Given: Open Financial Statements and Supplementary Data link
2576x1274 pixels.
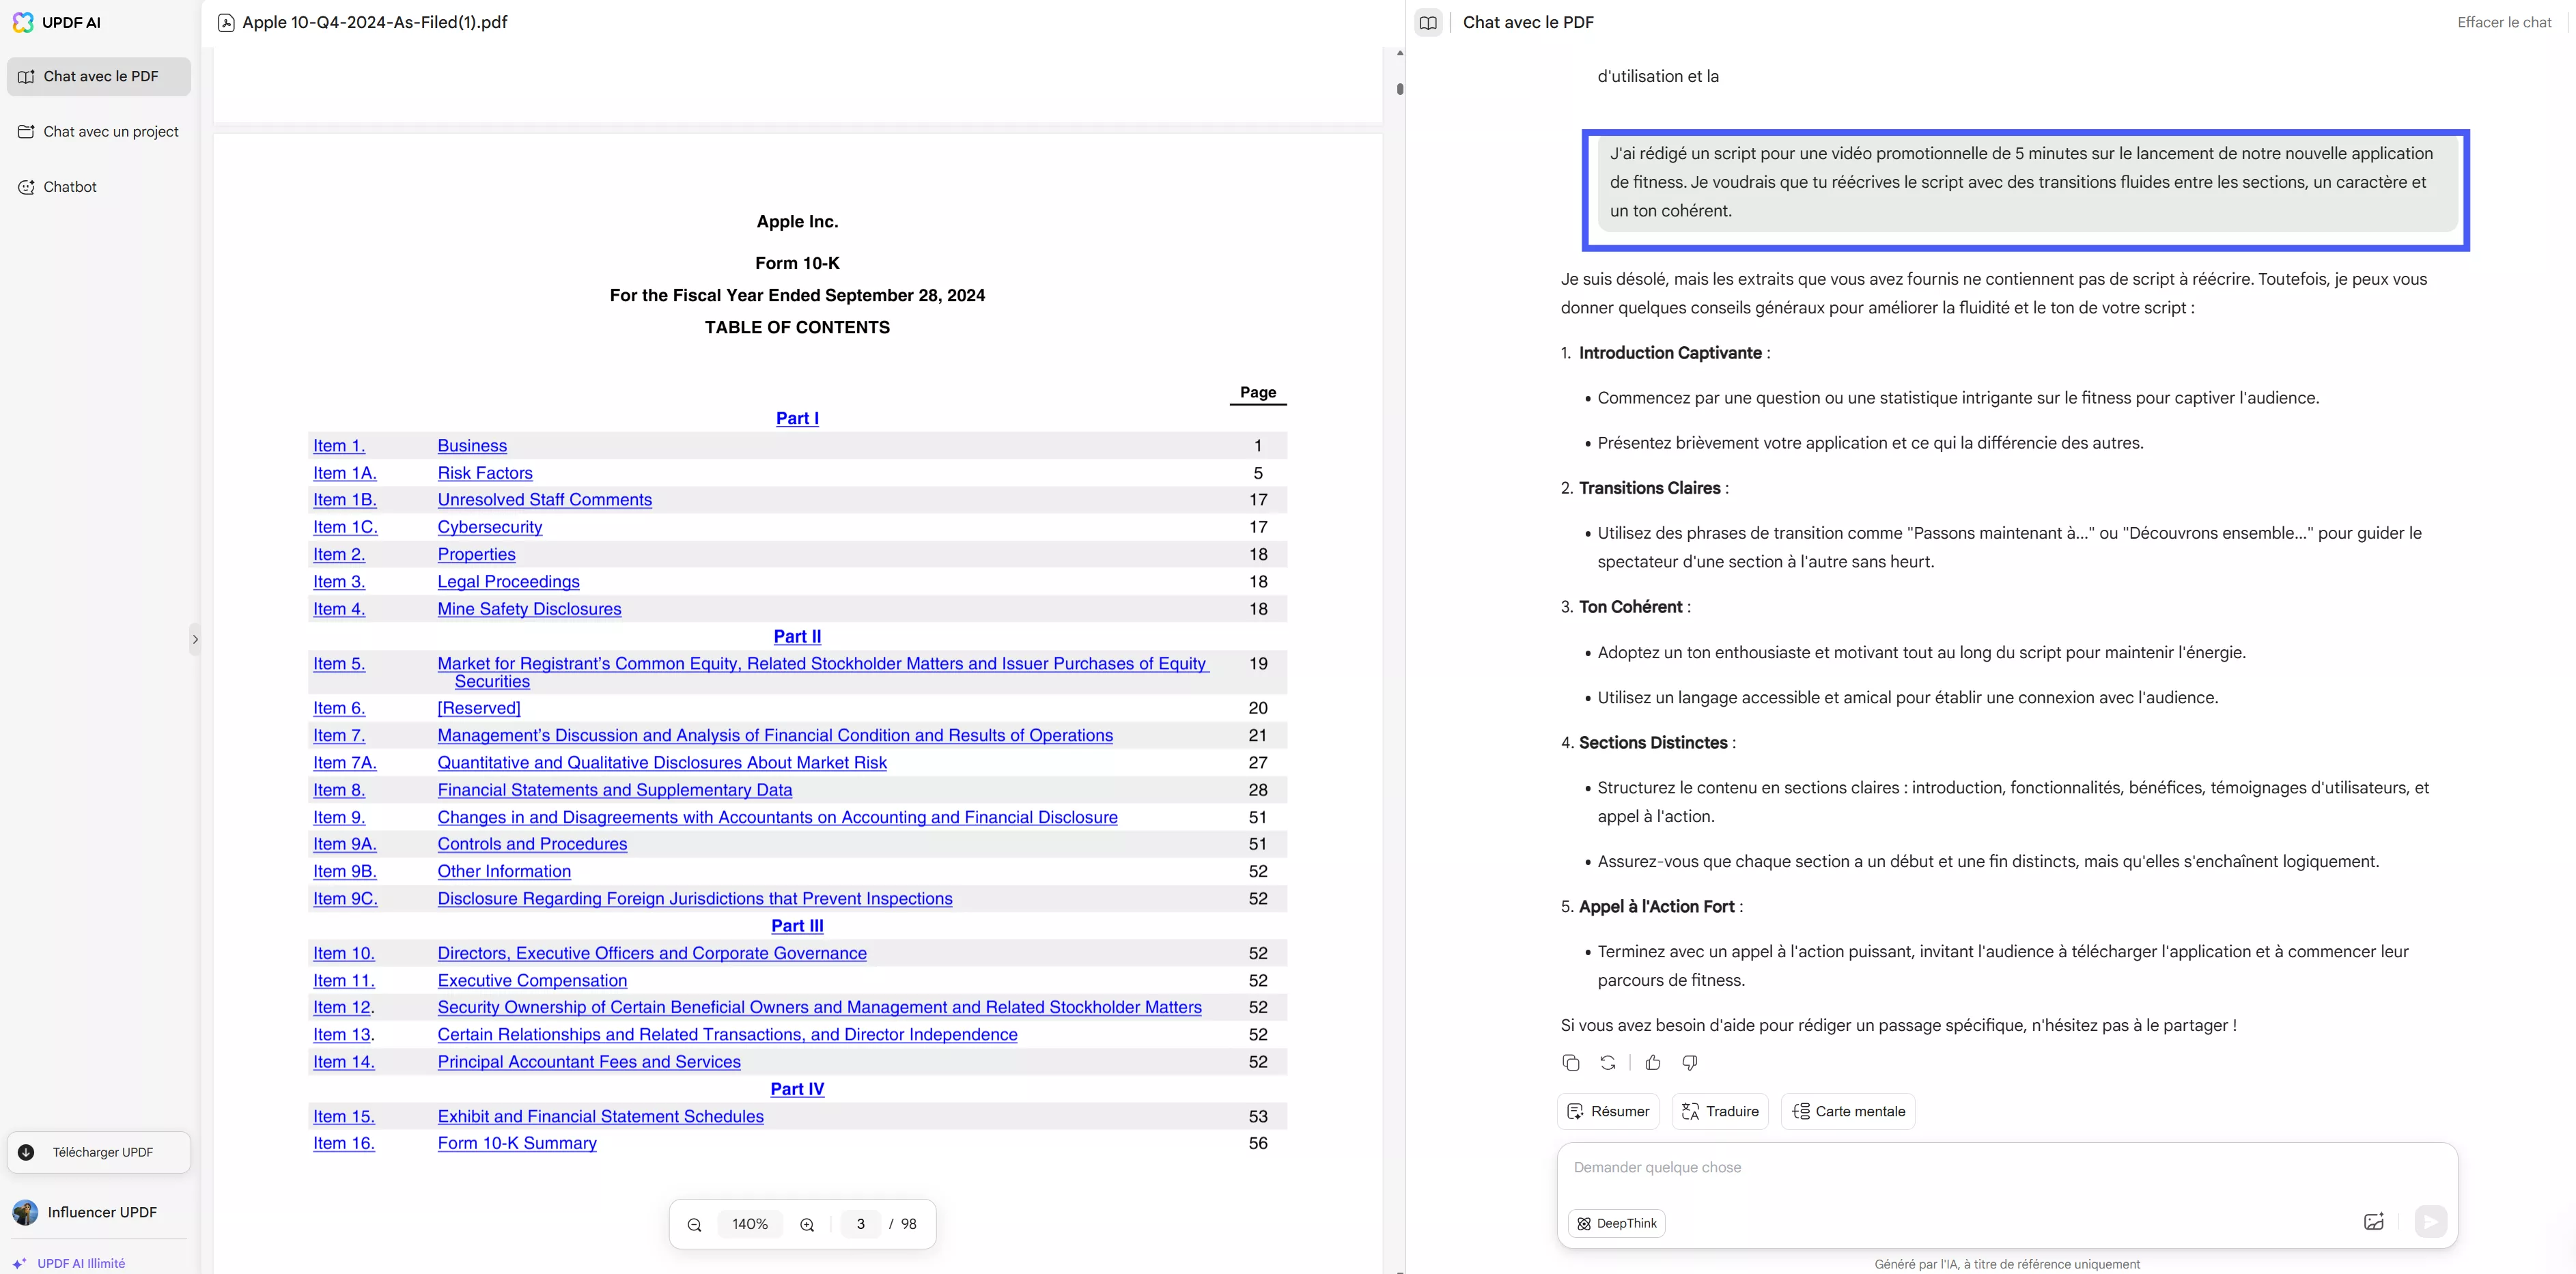Looking at the screenshot, I should tap(615, 790).
